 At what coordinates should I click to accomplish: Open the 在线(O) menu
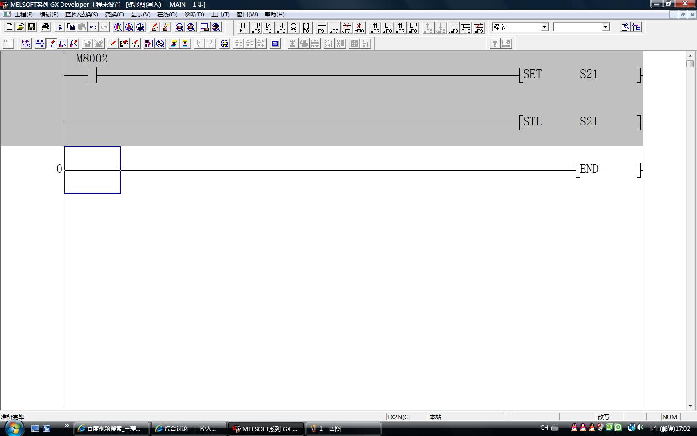(x=167, y=15)
